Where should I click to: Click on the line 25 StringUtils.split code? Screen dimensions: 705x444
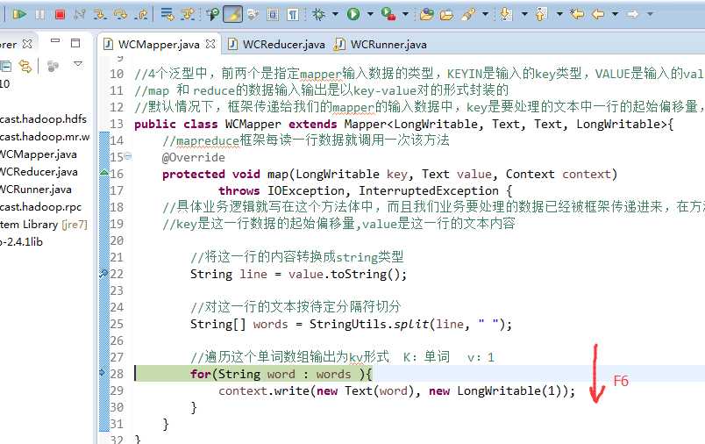coord(351,324)
